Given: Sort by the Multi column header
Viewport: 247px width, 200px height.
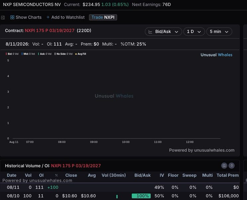Looking at the screenshot, I should click(x=207, y=175).
